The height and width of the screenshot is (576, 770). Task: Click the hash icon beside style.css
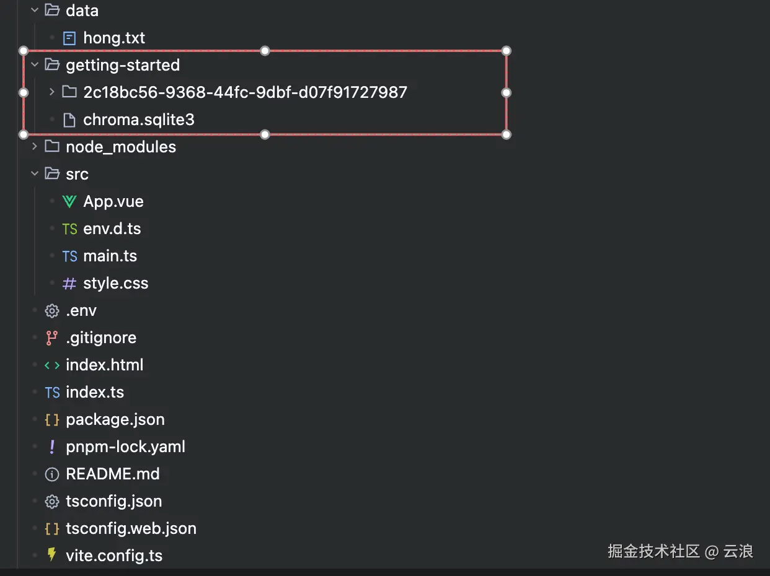[69, 284]
